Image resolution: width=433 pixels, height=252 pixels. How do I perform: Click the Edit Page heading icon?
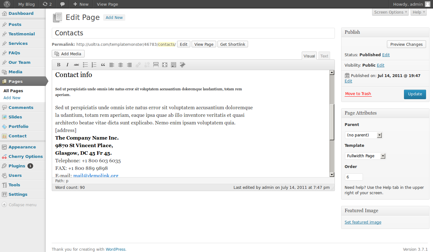click(57, 18)
